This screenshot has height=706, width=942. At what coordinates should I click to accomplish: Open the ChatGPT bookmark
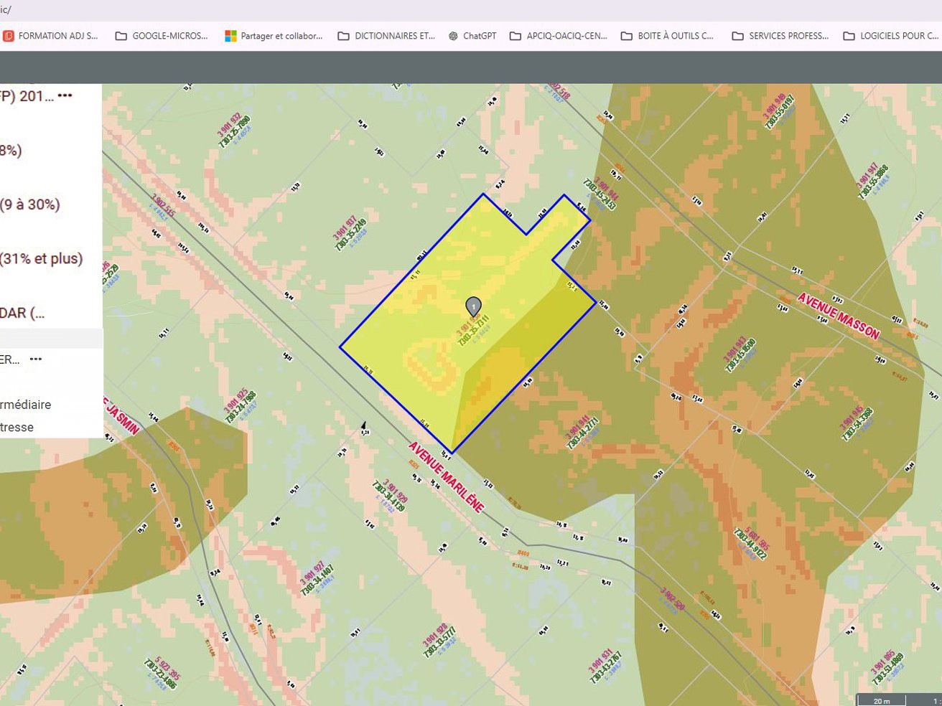472,36
